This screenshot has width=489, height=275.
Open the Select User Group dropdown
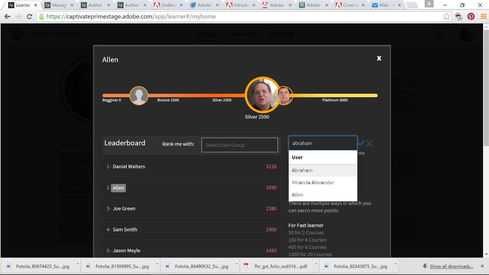pyautogui.click(x=240, y=145)
